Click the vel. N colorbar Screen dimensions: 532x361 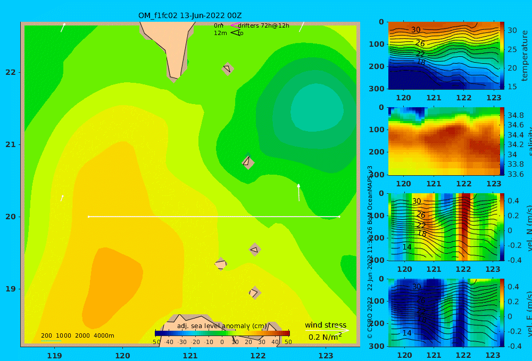pos(502,227)
